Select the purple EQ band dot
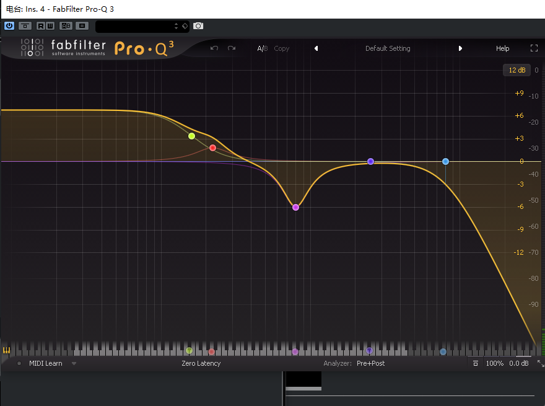 (x=370, y=161)
